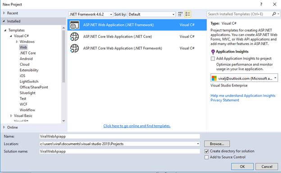
Task: Select the WCF template category
Action: click(x=23, y=105)
